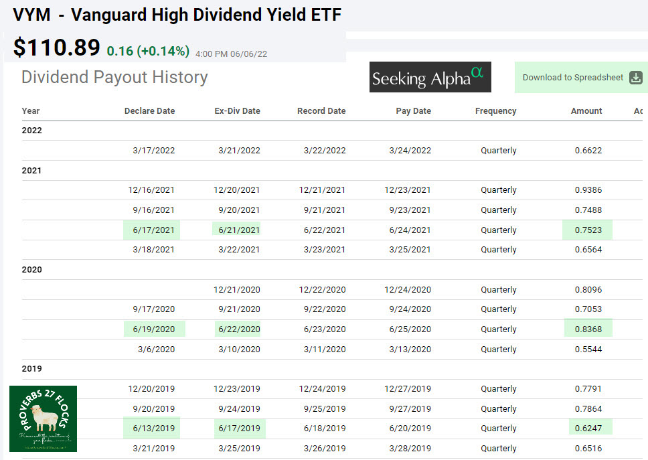Select the 2021 year group row
Screen dimensions: 648x460
tap(31, 171)
